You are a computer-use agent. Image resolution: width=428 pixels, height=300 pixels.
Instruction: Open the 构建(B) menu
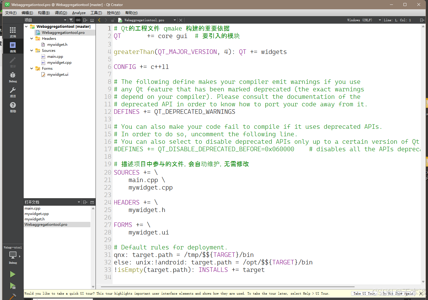44,13
